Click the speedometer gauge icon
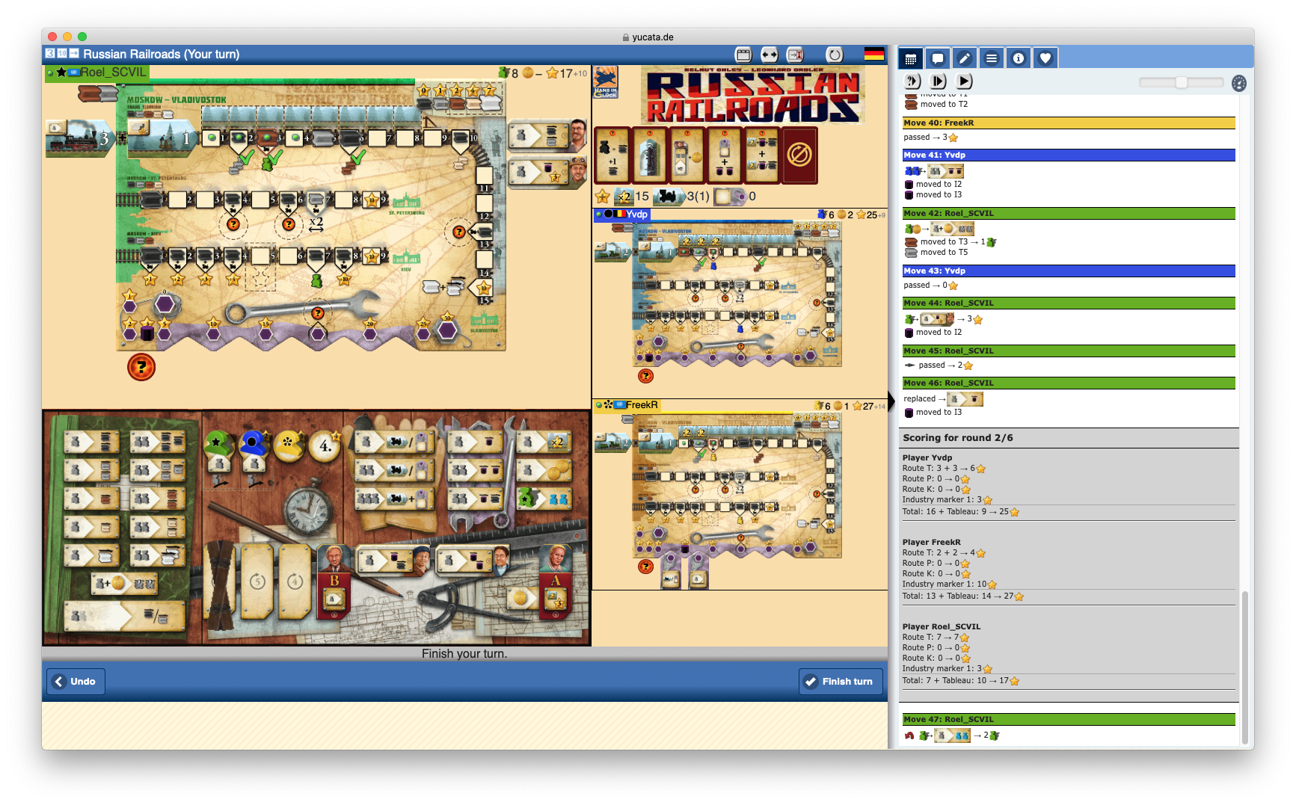The image size is (1296, 805). [x=1239, y=83]
